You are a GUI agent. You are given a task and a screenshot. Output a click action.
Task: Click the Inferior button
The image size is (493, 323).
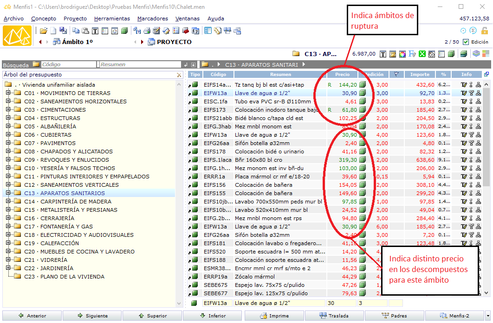click(x=213, y=316)
